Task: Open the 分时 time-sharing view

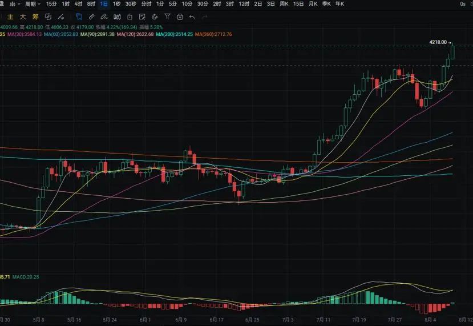Action: click(146, 4)
